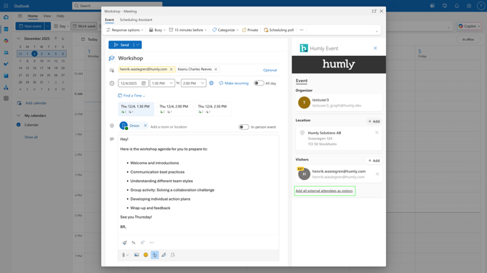Open the Help tab in Outlook ribbon
This screenshot has width=487, height=273.
pos(60,16)
